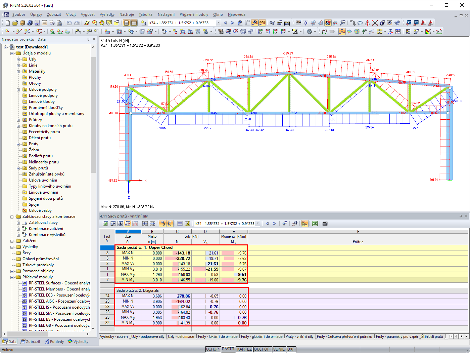470x353 pixels.
Task: Go to next load case arrow in table toolbar
Action: (x=275, y=224)
